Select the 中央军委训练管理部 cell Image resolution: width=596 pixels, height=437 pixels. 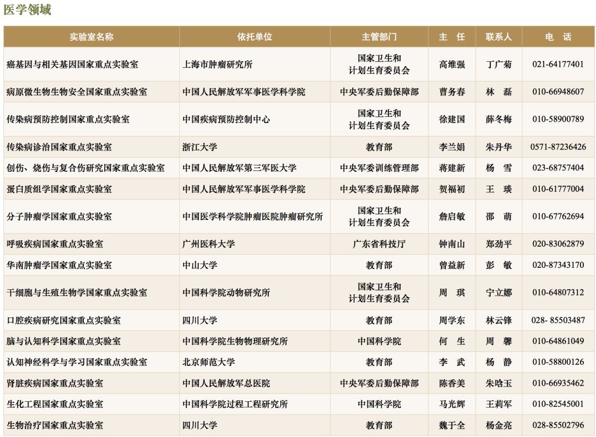379,168
